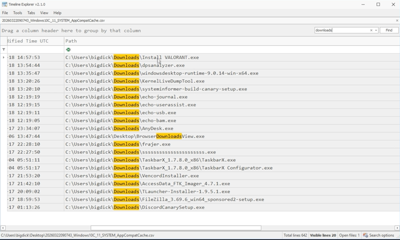Select the TaskbarX Configurator.exe path row
This screenshot has height=240, width=400.
click(x=232, y=168)
